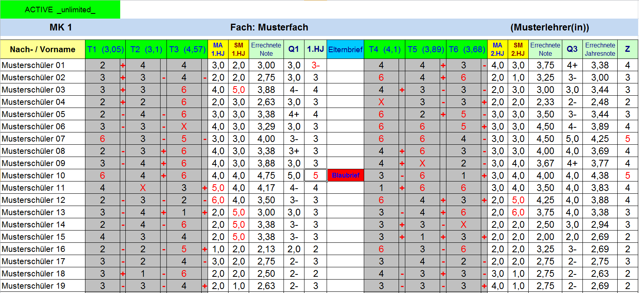
Task: Click the MK 1 class title
Action: point(60,27)
